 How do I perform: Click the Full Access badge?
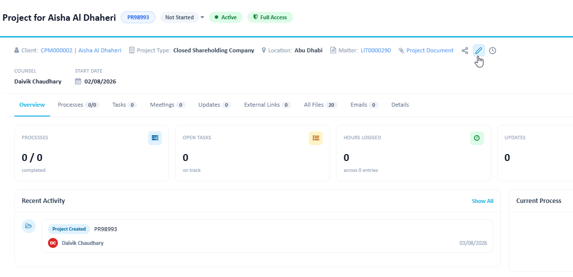[x=270, y=17]
